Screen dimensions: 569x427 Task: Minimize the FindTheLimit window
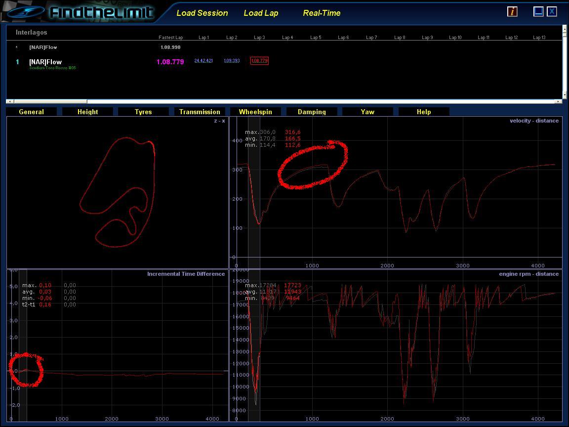point(538,11)
